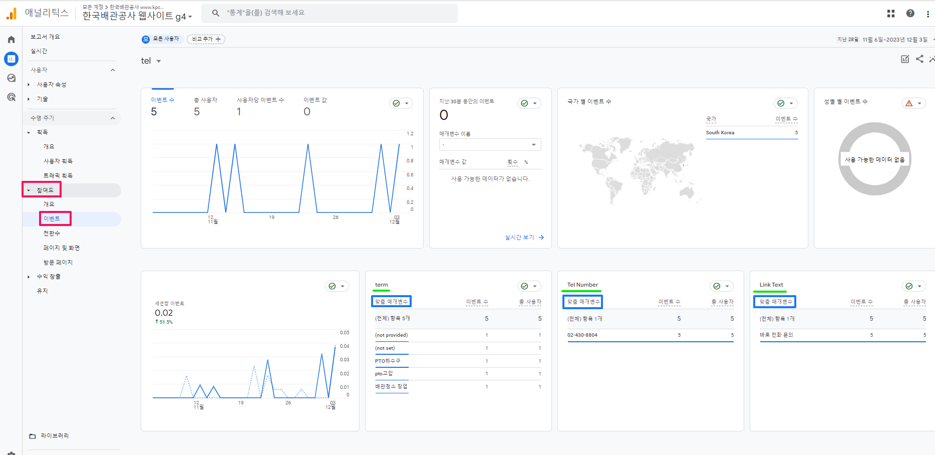Click the 배관청소 창업 term row
The width and height of the screenshot is (935, 455).
coord(458,387)
